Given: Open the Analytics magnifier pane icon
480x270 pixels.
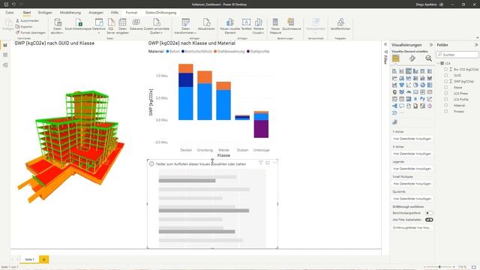Looking at the screenshot, I should [428, 58].
